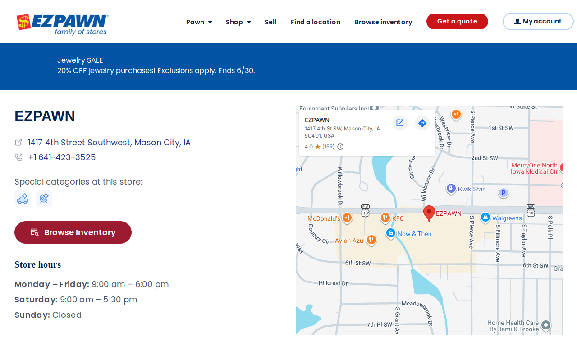Expand the Pawn dropdown menu
Viewport: 577px width, 361px height.
(x=199, y=22)
